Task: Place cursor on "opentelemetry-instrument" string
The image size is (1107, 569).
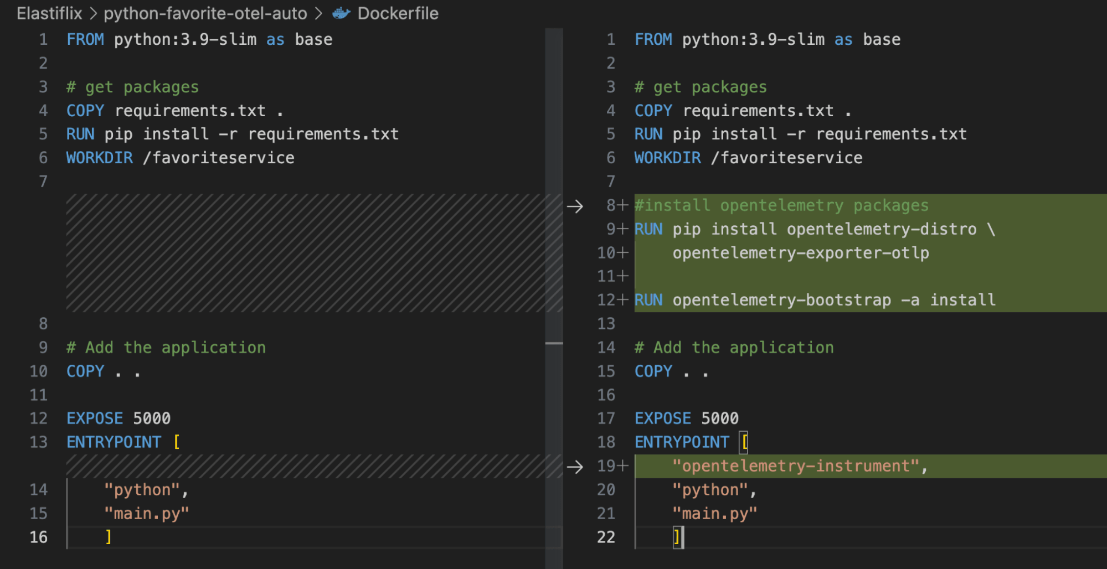Action: [795, 466]
